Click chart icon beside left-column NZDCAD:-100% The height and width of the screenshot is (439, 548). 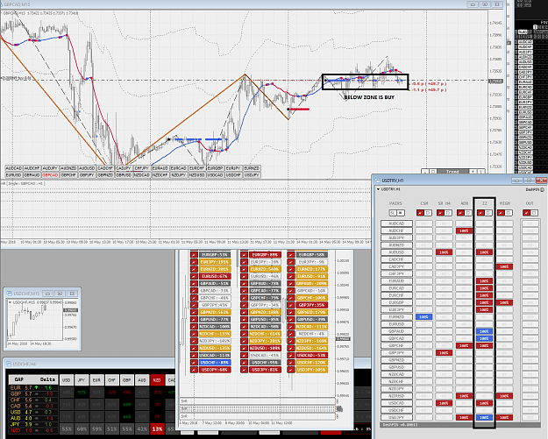coord(194,327)
